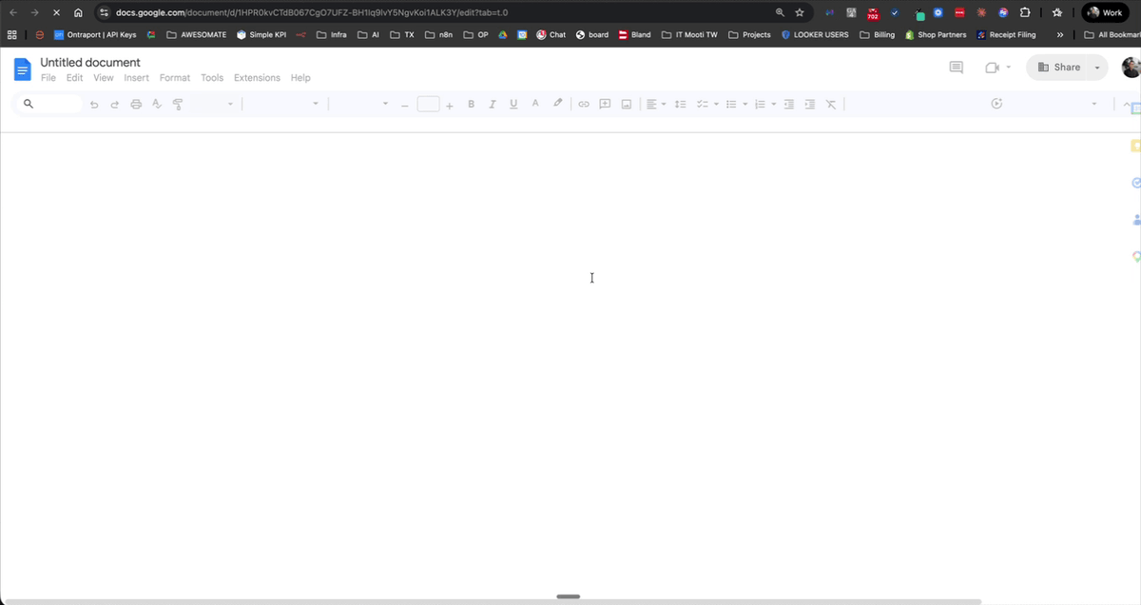Click the Share button
1141x605 pixels.
point(1058,67)
